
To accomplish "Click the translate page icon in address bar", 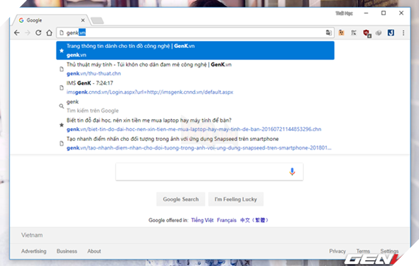I will (x=329, y=33).
